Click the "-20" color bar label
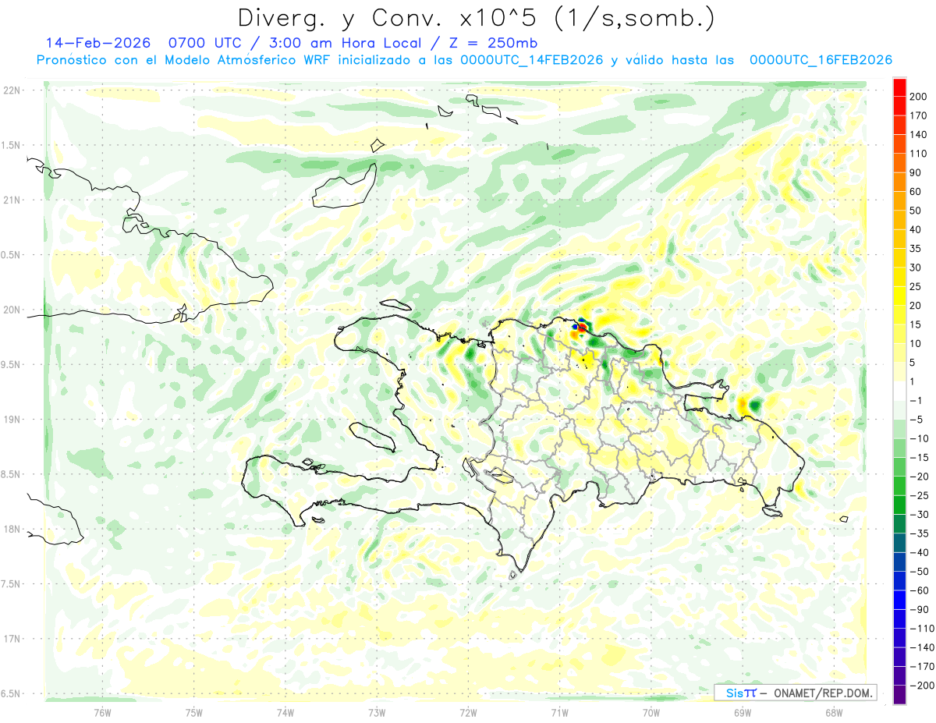This screenshot has height=723, width=936. 918,477
